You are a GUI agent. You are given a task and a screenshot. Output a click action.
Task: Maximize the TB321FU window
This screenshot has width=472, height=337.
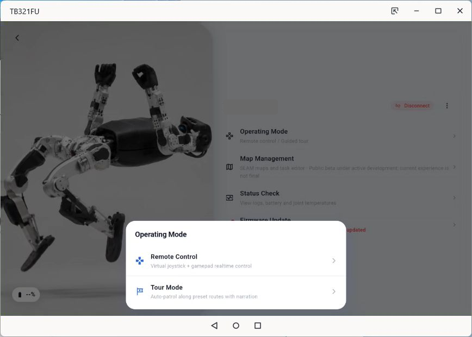(x=438, y=11)
